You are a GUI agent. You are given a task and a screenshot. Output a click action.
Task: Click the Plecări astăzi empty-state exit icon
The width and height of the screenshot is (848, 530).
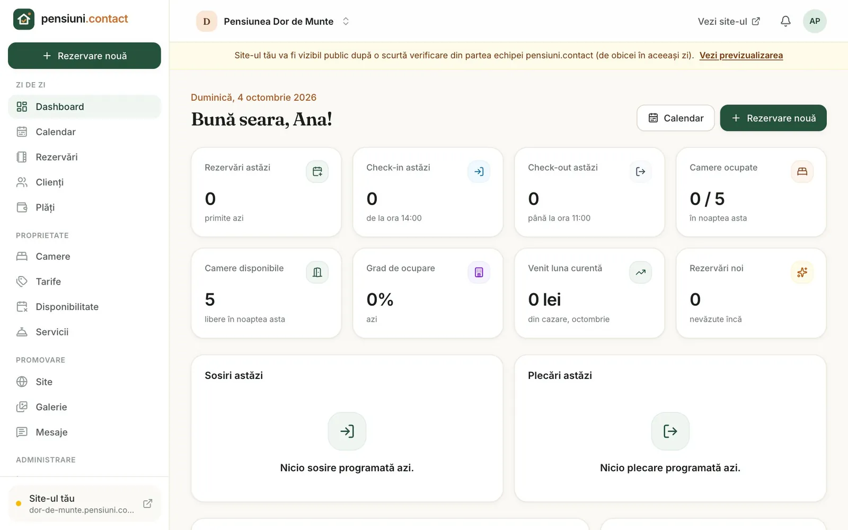[x=670, y=431]
